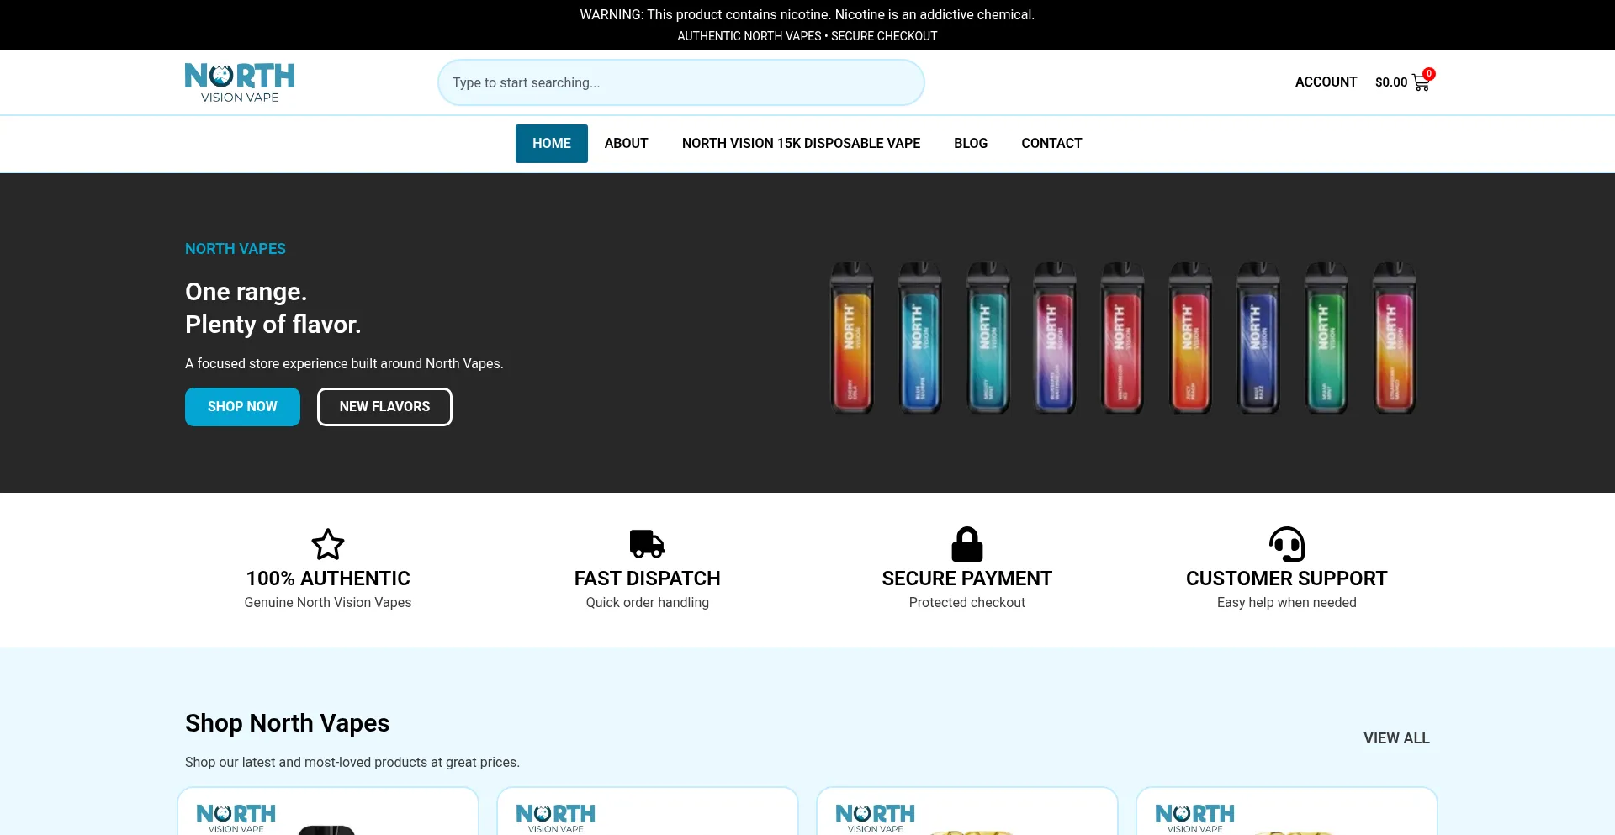Click the North logo on the first product card

pyautogui.click(x=236, y=818)
